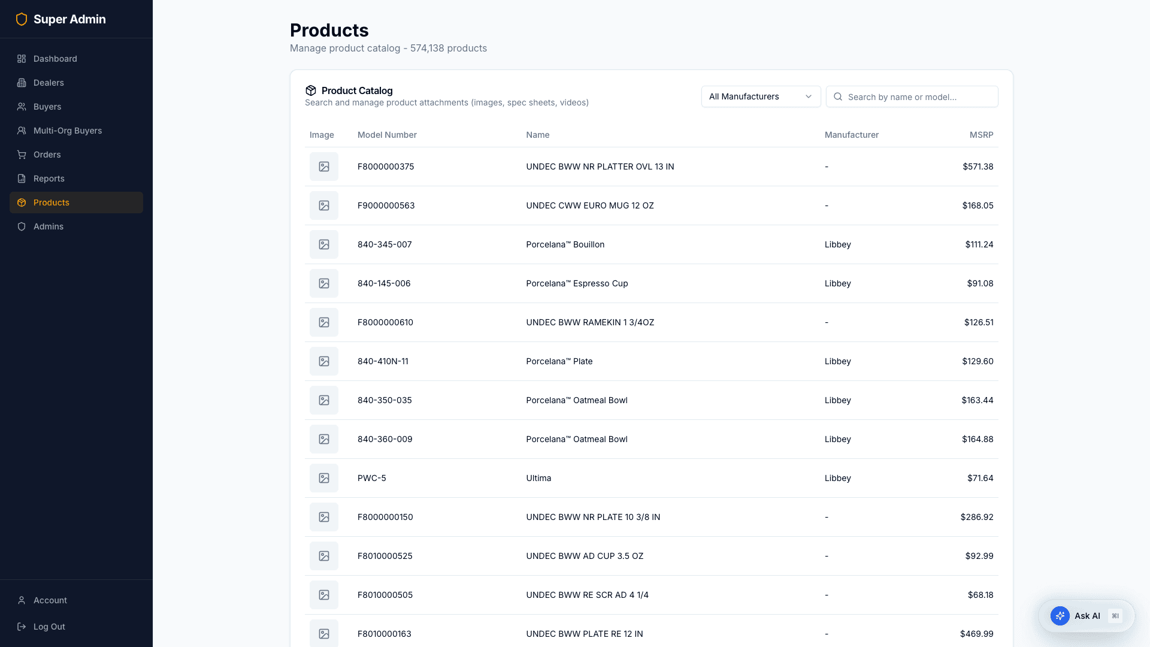Select UNDEC BWW RAMEKIN 1 3/4OZ name
This screenshot has width=1150, height=647.
(x=590, y=322)
